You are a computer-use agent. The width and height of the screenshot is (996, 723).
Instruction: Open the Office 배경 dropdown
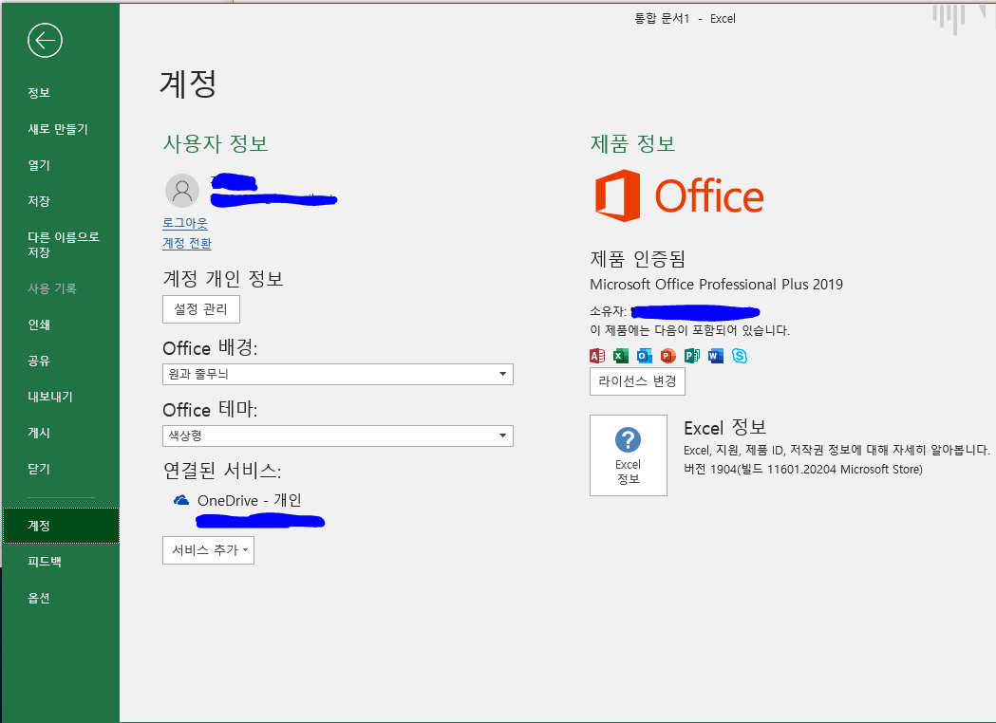coord(338,374)
